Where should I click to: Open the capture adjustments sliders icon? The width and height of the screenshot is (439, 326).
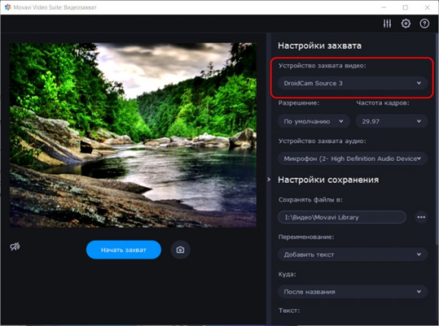pyautogui.click(x=387, y=23)
